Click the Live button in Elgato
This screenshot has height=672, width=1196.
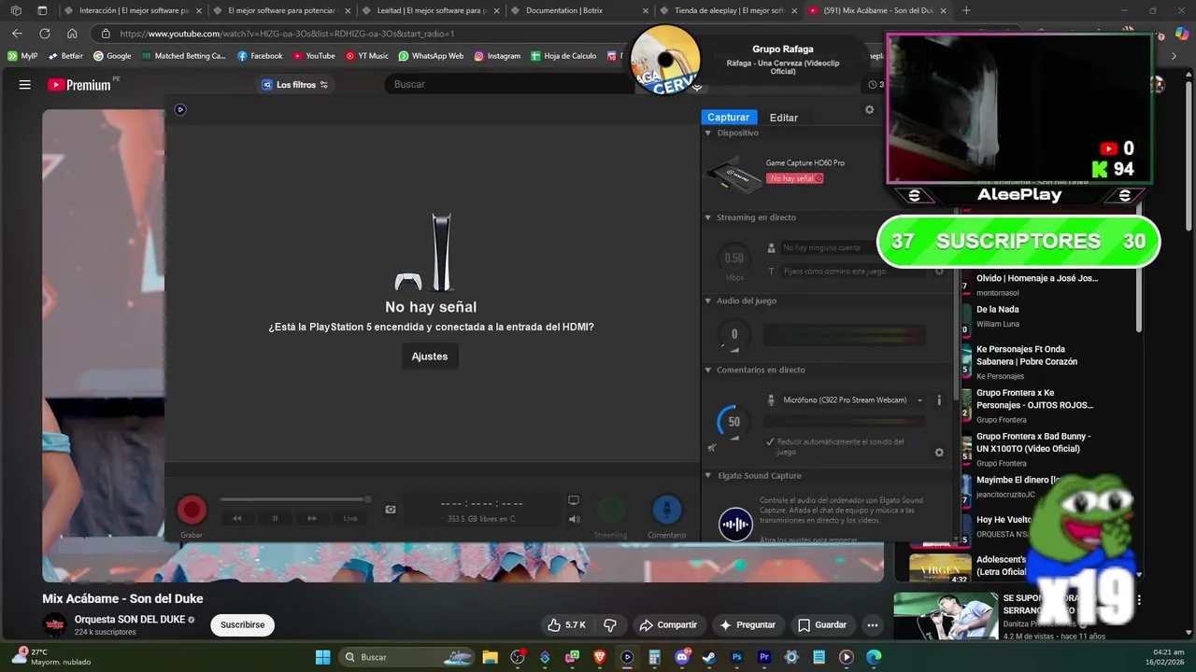pos(350,518)
